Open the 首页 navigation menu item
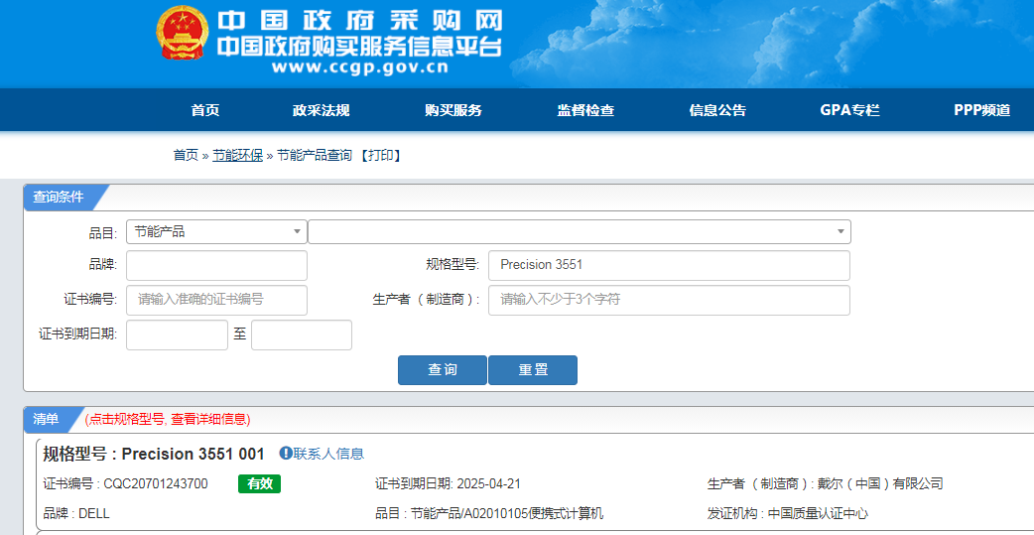The height and width of the screenshot is (535, 1034). pyautogui.click(x=205, y=110)
